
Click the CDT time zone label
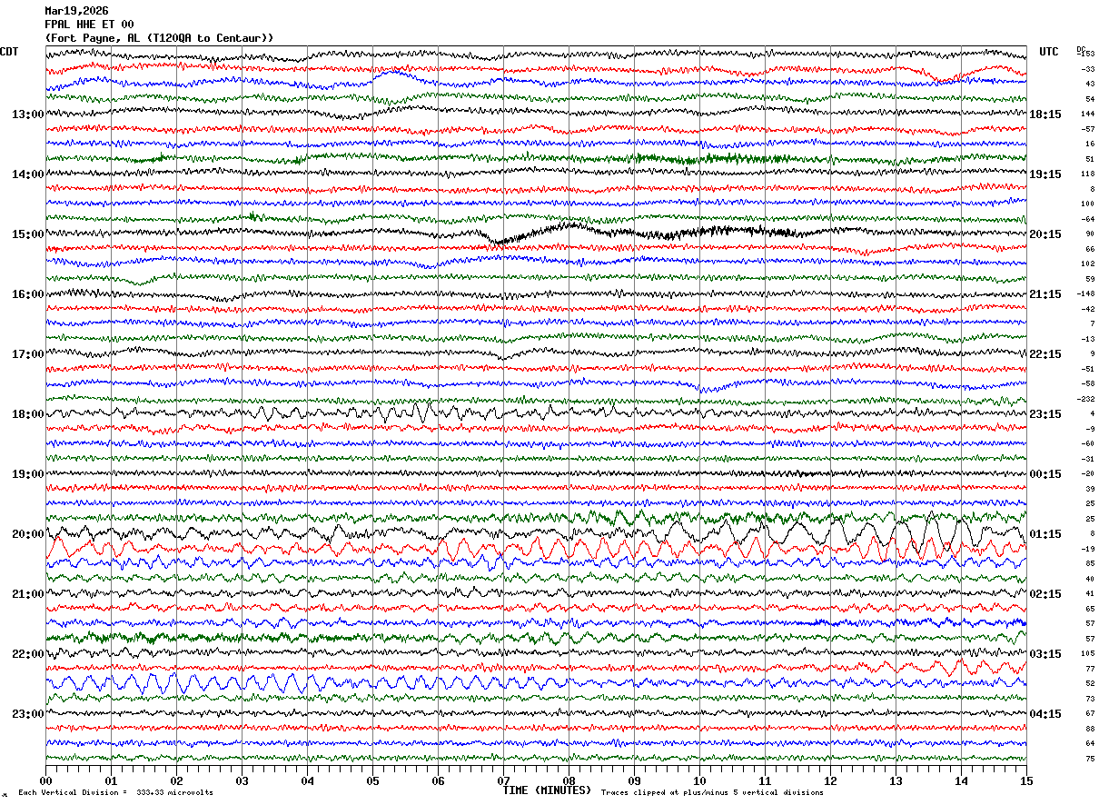(10, 52)
